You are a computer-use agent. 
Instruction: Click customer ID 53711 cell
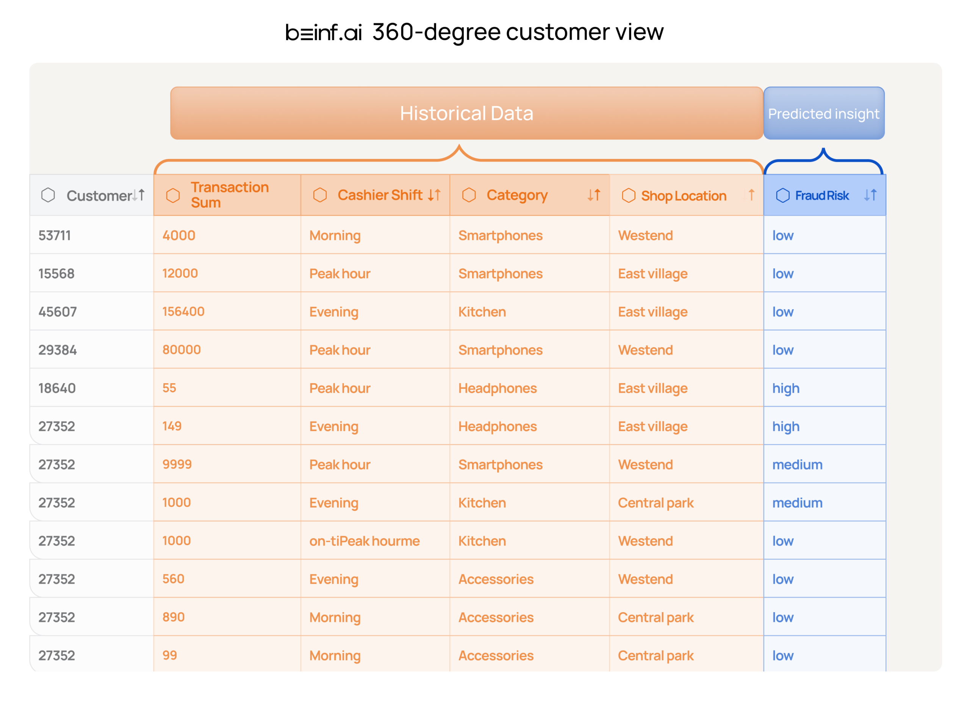(55, 235)
